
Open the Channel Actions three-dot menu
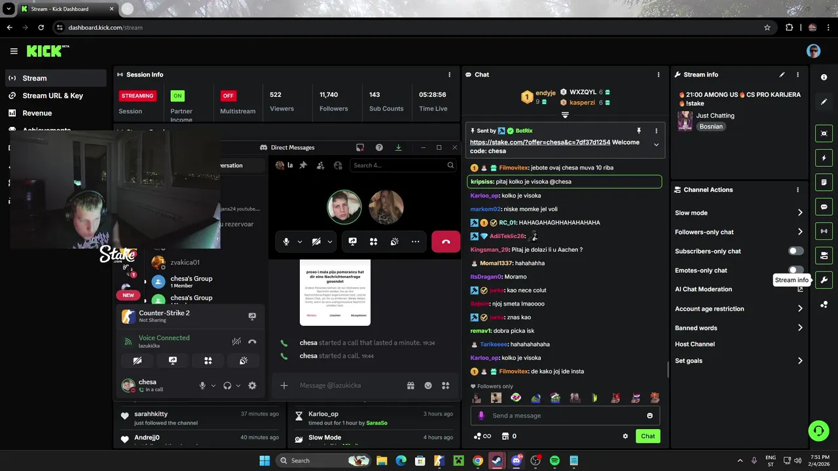click(x=797, y=190)
